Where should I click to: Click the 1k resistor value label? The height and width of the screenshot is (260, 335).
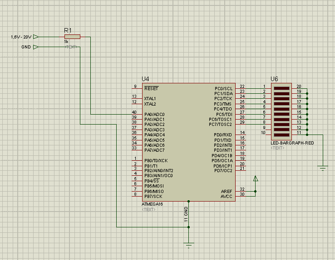pyautogui.click(x=66, y=42)
